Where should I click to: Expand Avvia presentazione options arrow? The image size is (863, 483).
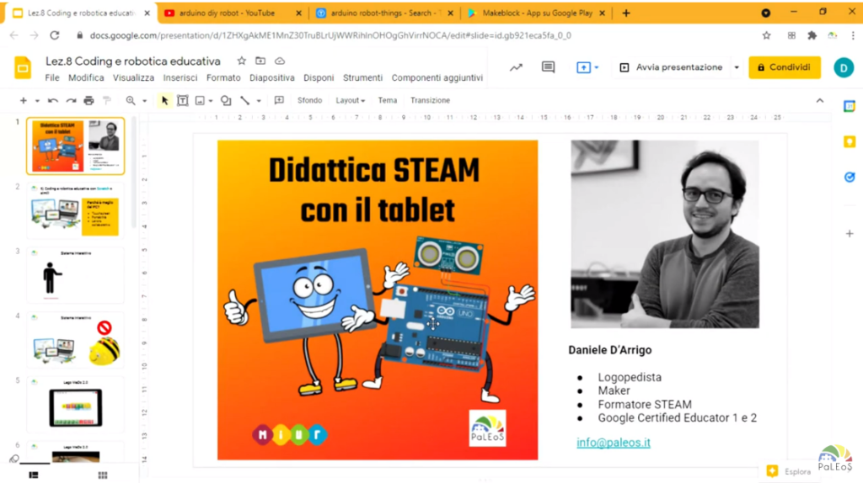[737, 67]
